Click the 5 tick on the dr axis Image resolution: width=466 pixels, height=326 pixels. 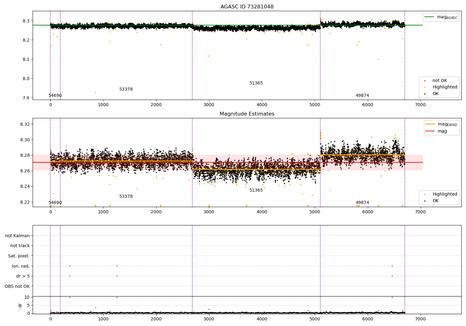[x=29, y=306]
